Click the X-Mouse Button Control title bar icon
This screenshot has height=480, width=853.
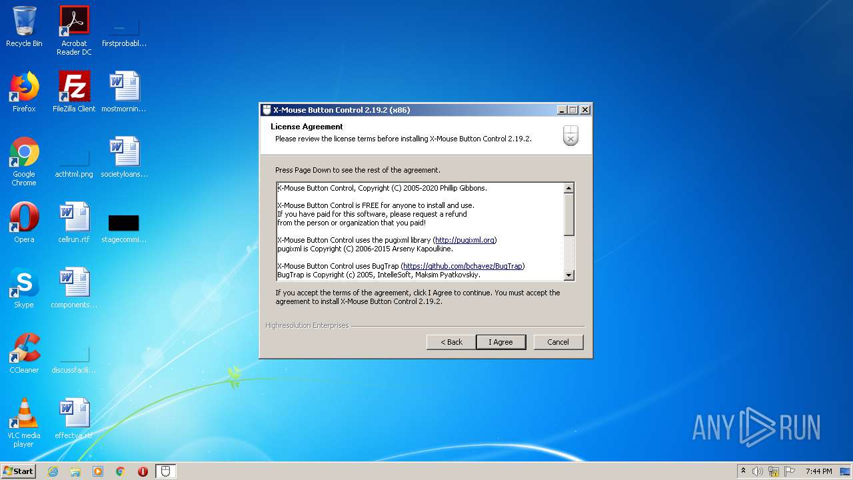(267, 110)
